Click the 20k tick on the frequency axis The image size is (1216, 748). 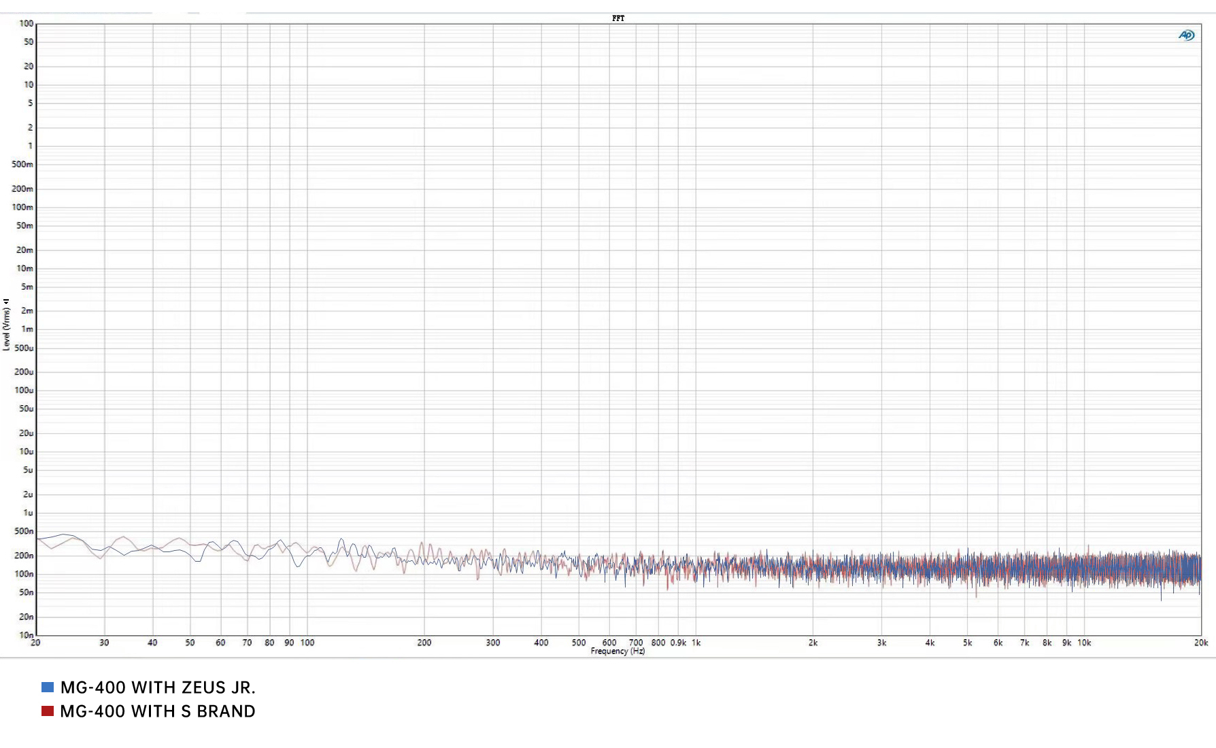[1200, 643]
